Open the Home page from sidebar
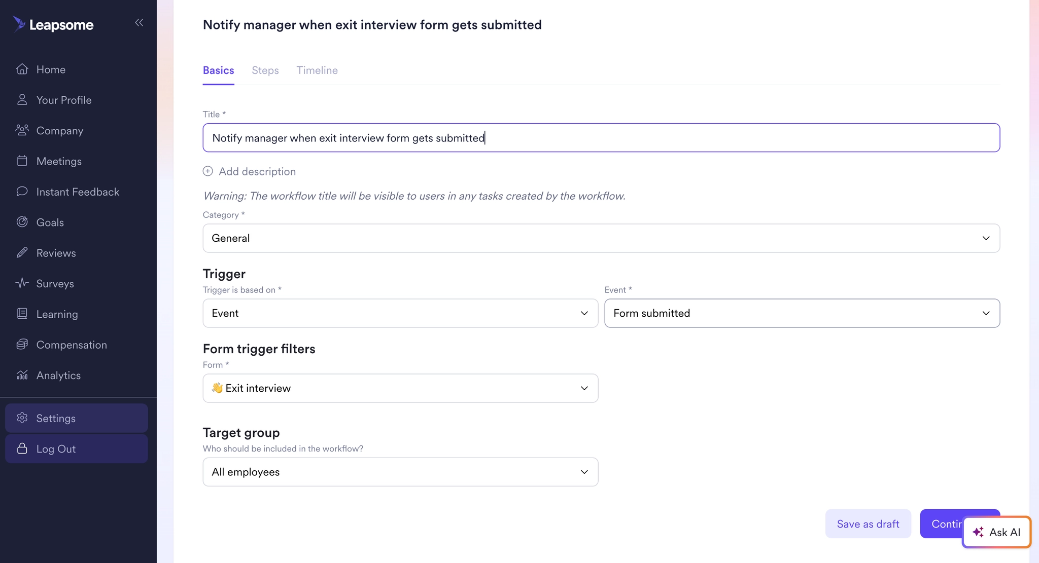Image resolution: width=1039 pixels, height=563 pixels. pos(50,69)
